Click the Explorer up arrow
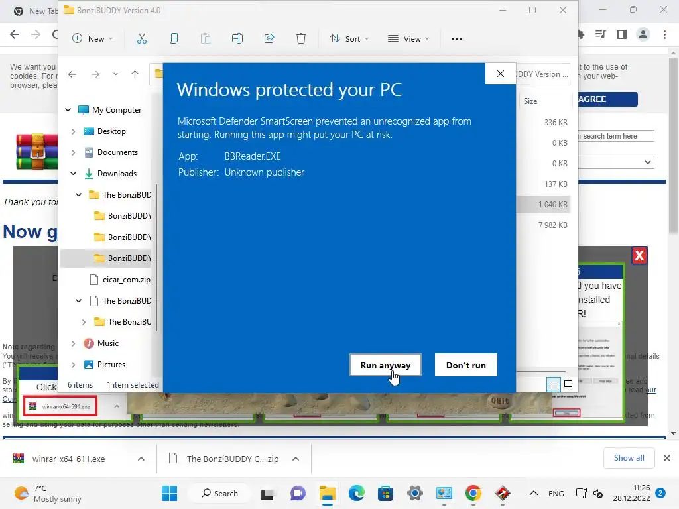Image resolution: width=679 pixels, height=509 pixels. click(135, 74)
